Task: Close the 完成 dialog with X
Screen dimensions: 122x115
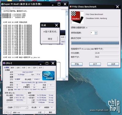Action: click(56, 25)
